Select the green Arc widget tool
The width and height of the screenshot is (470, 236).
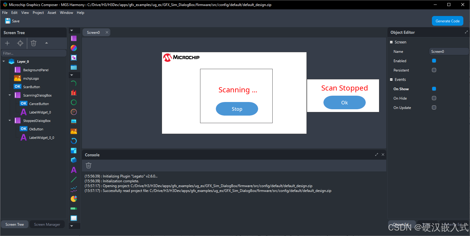coord(74,83)
